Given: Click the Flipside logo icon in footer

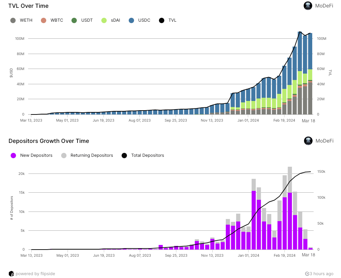Looking at the screenshot, I should tap(11, 274).
